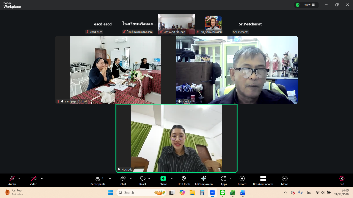The height and width of the screenshot is (198, 353).
Task: Click the End meeting button
Action: pyautogui.click(x=342, y=180)
